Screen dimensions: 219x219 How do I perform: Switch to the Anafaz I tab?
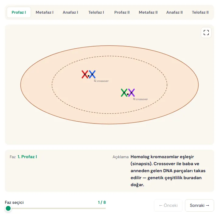click(70, 12)
